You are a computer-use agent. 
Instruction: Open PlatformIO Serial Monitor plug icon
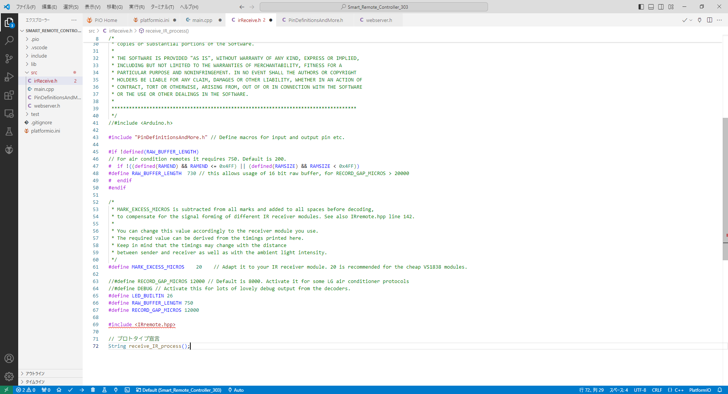116,390
